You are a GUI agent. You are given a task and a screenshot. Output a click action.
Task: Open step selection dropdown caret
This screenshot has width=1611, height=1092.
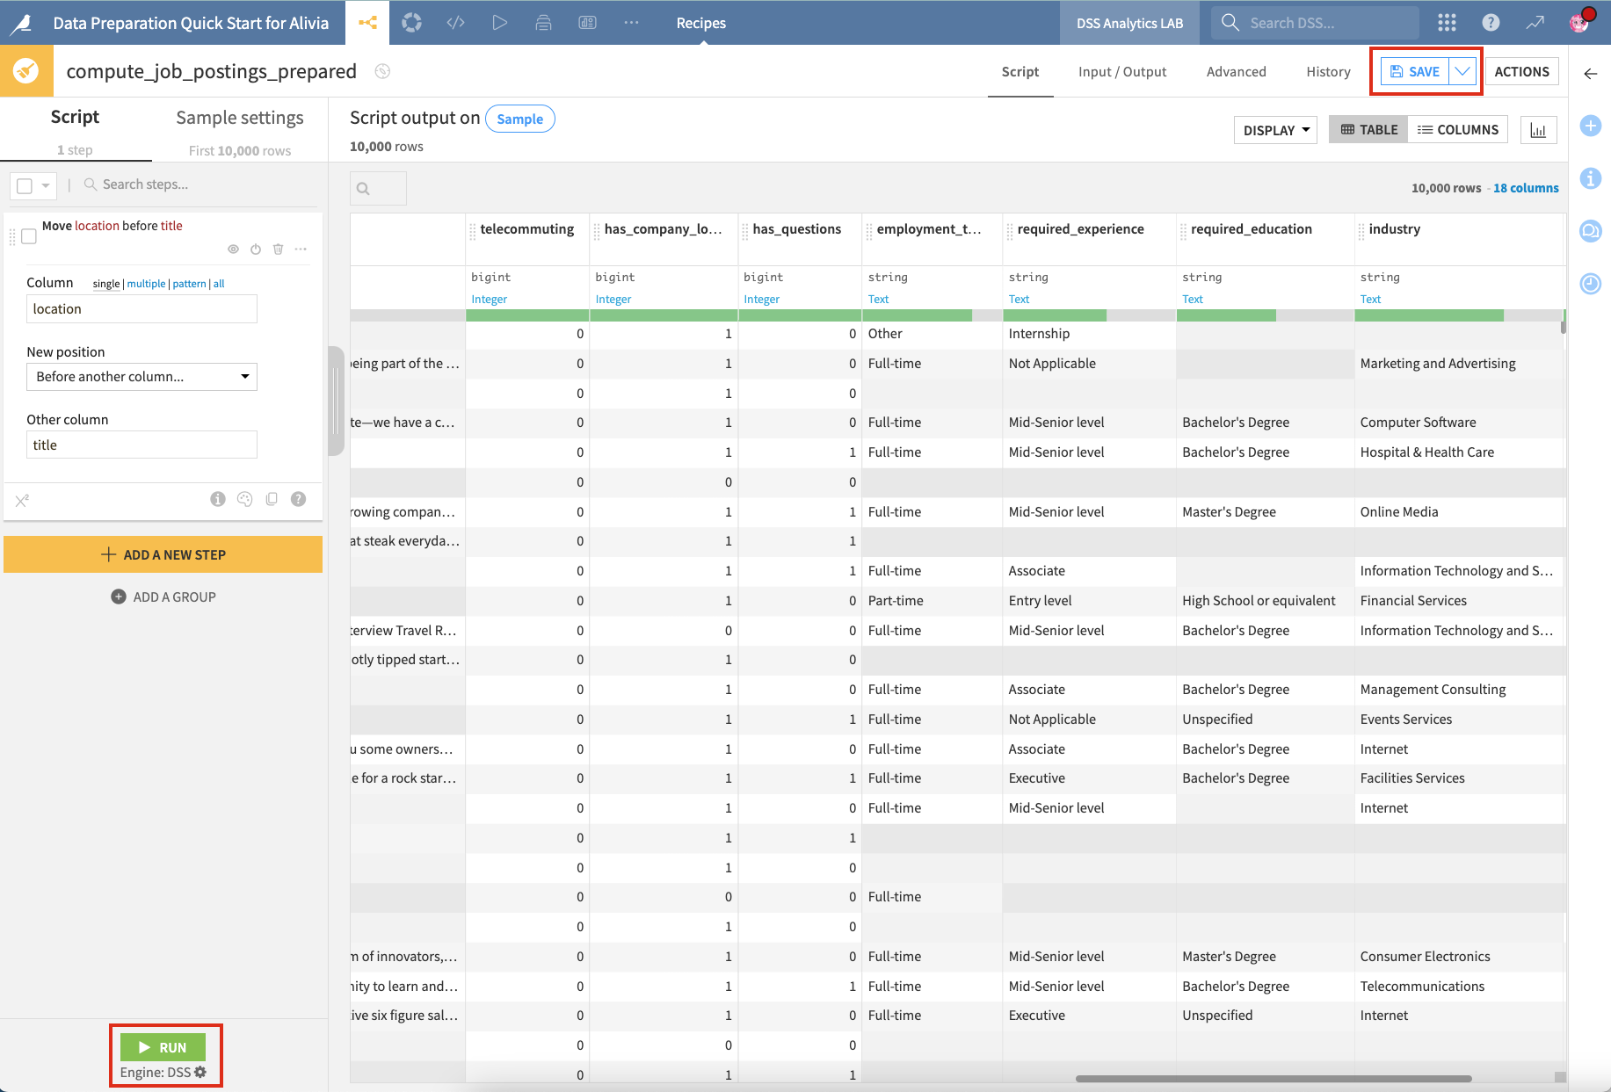pyautogui.click(x=46, y=185)
